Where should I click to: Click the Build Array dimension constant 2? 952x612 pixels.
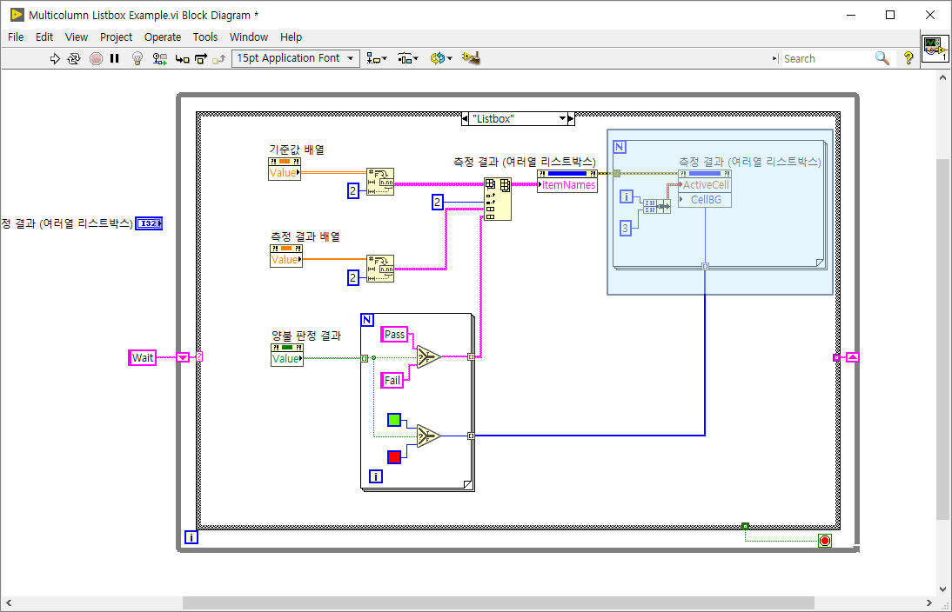click(438, 202)
